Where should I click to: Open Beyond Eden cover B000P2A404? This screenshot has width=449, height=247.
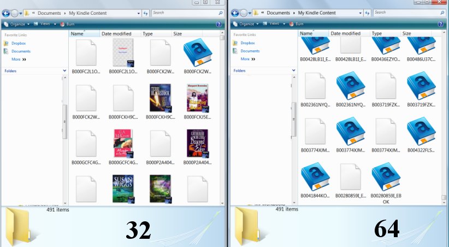(198, 143)
